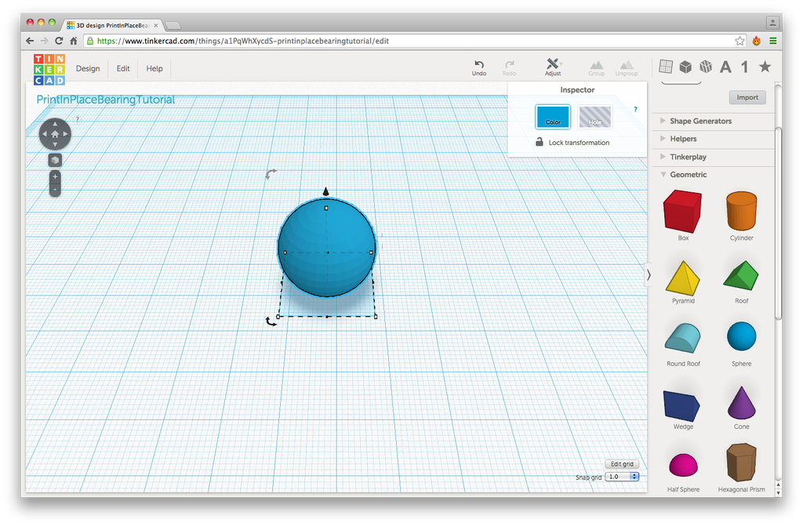Open a new browser tab

coord(173,25)
